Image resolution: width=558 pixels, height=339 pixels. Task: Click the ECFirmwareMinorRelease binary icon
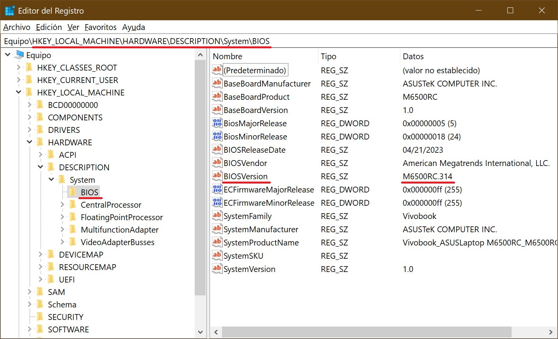point(217,203)
